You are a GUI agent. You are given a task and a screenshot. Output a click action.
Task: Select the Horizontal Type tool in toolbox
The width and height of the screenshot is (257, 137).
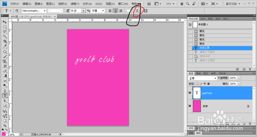click(5, 96)
